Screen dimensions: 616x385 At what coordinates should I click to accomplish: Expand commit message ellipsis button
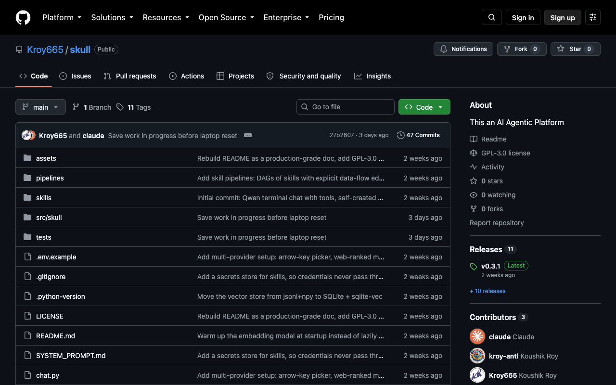pos(248,135)
